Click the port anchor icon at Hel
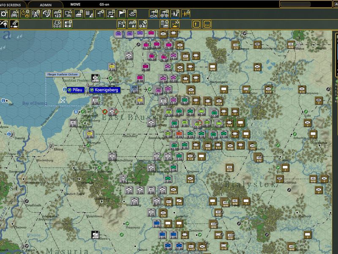The width and height of the screenshot is (338, 254). [3, 100]
